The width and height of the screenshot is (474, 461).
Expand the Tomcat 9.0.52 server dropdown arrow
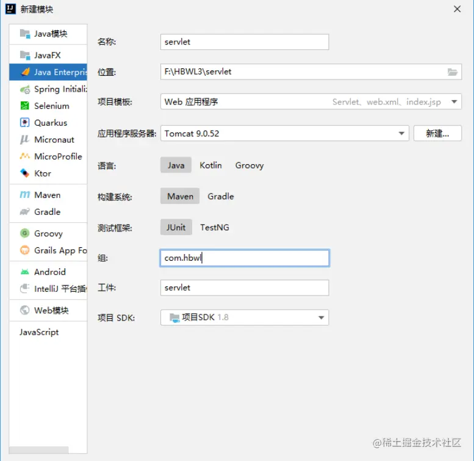[x=401, y=133]
